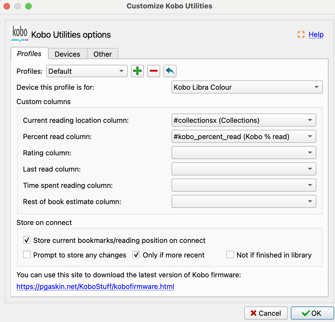Click the green plus add profile icon
335x322 pixels.
click(137, 71)
